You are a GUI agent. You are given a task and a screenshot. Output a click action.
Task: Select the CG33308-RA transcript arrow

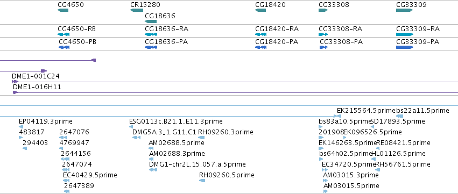click(x=323, y=34)
